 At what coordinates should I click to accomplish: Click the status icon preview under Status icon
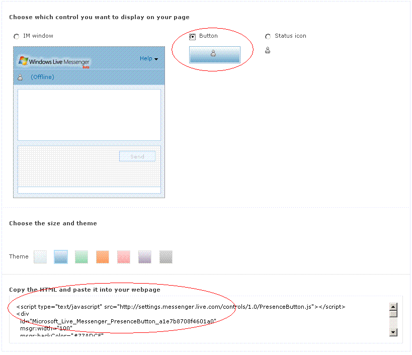click(268, 50)
